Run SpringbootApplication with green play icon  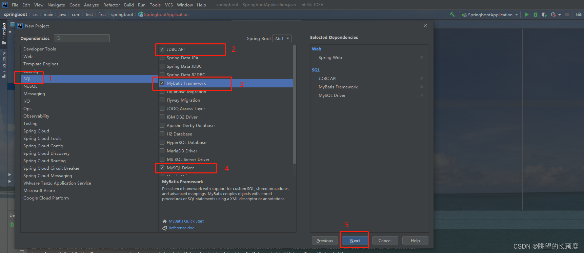coord(527,15)
